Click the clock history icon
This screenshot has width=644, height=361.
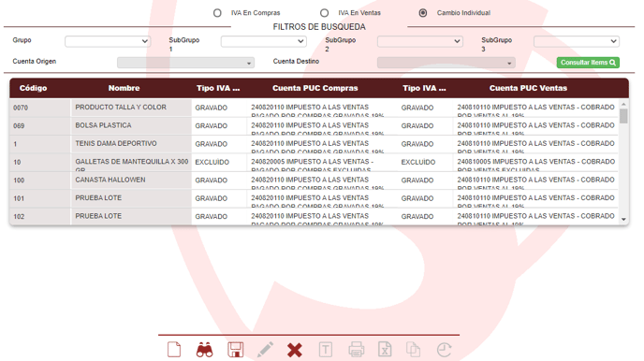tap(444, 350)
